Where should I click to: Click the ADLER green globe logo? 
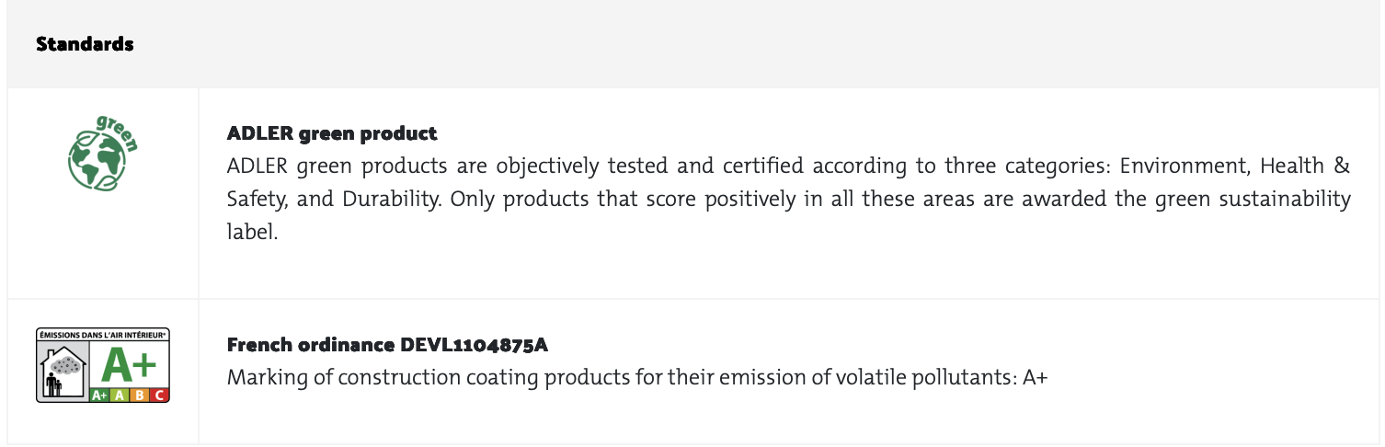click(x=99, y=158)
